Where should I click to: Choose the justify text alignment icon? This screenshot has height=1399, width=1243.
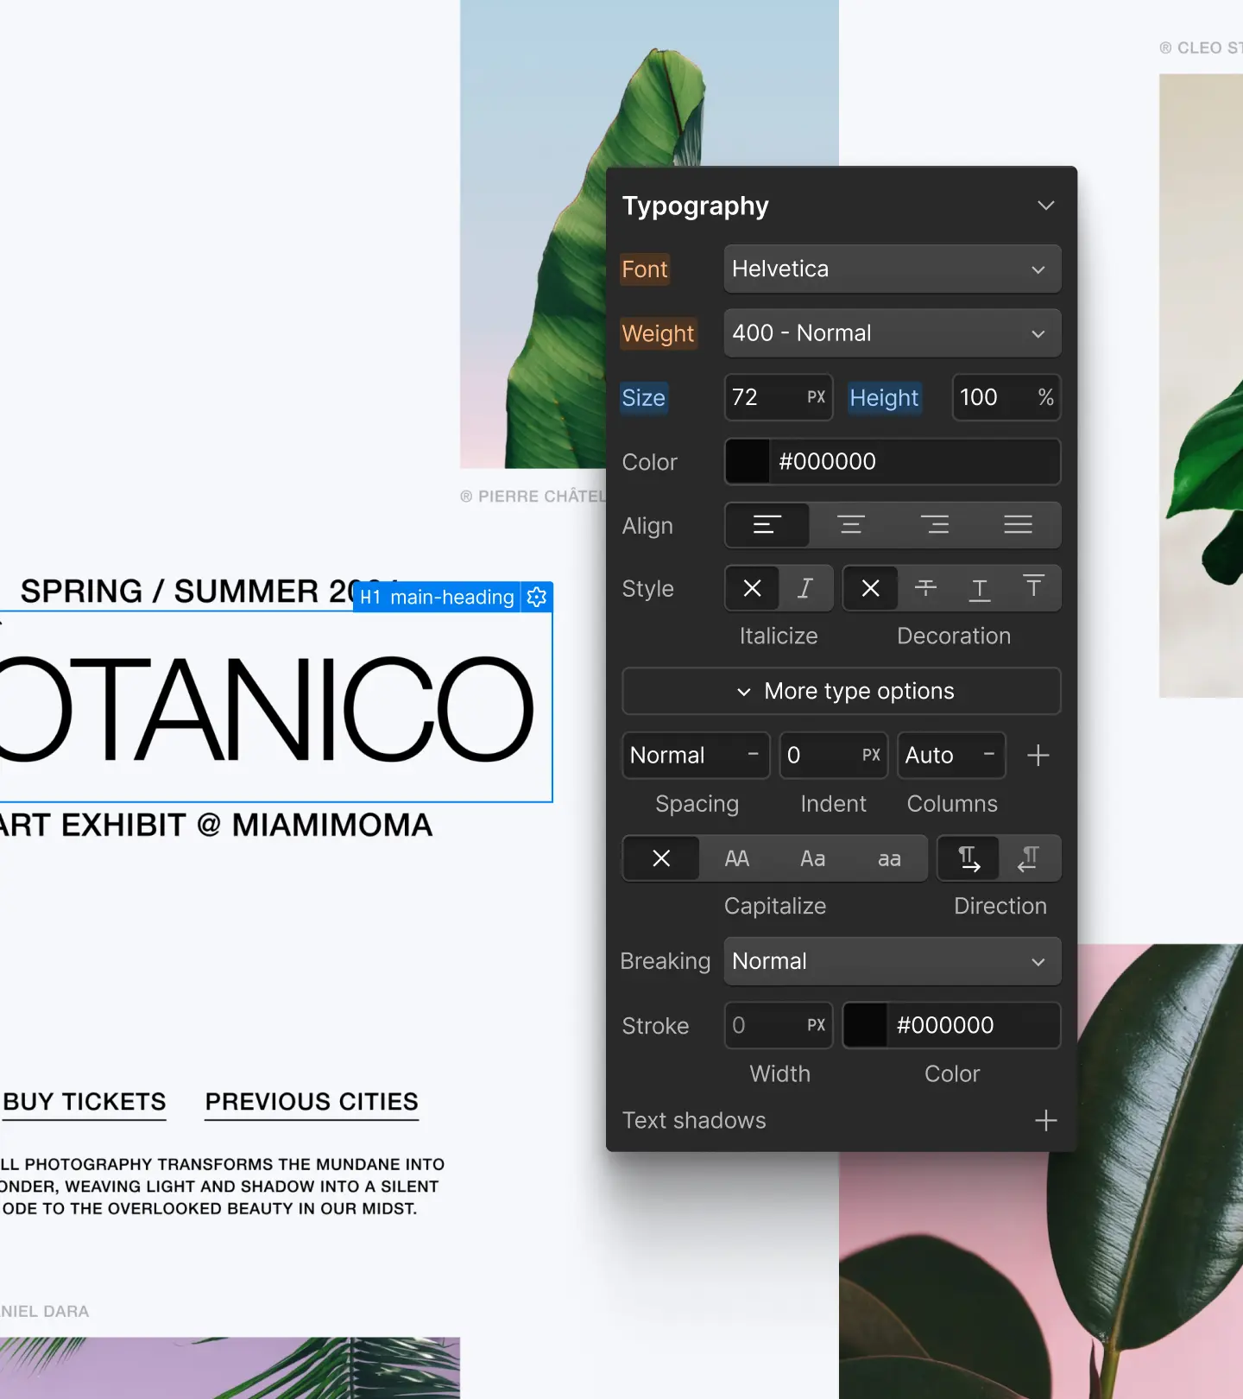point(1018,525)
